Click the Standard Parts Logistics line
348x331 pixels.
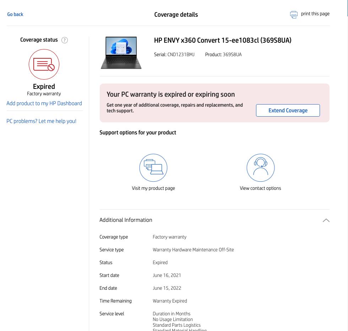pos(177,325)
